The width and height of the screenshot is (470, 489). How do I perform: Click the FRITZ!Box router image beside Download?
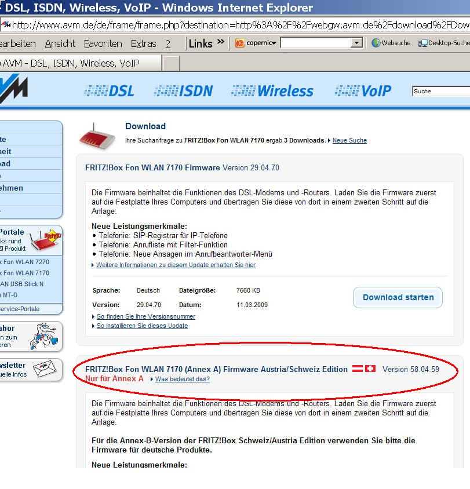[x=97, y=134]
